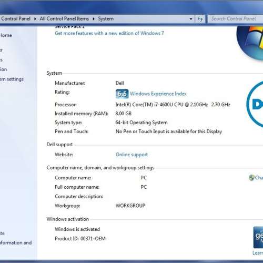The width and height of the screenshot is (263, 263).
Task: Select the processor value Intel Core i7-4600U
Action: [173, 105]
